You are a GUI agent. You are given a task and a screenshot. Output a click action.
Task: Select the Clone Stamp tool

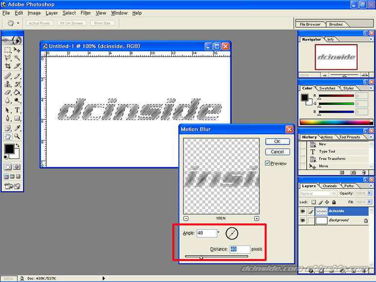tap(8, 84)
